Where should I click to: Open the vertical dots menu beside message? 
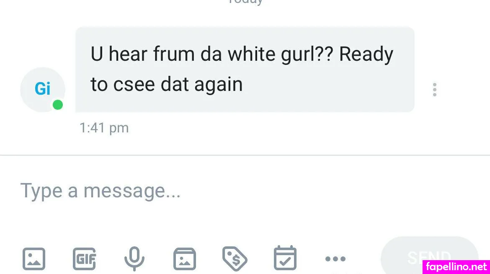pos(434,90)
